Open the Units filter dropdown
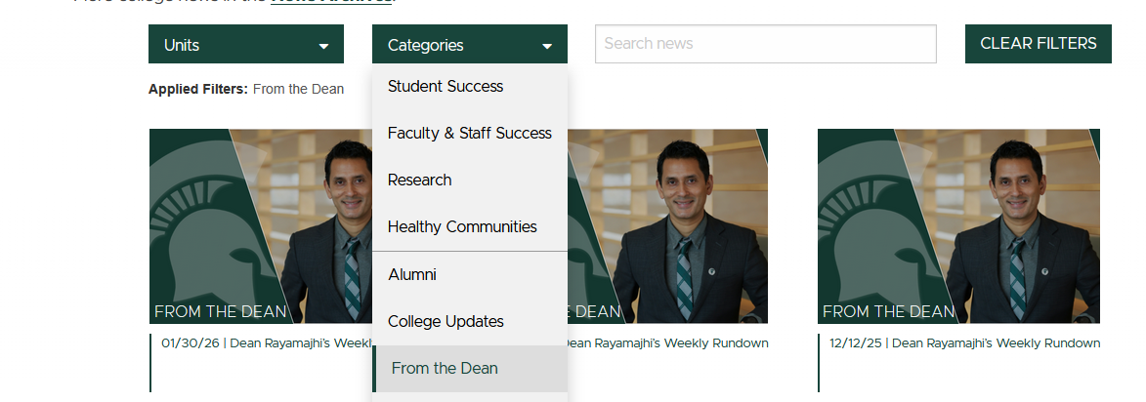This screenshot has height=402, width=1146. point(244,45)
